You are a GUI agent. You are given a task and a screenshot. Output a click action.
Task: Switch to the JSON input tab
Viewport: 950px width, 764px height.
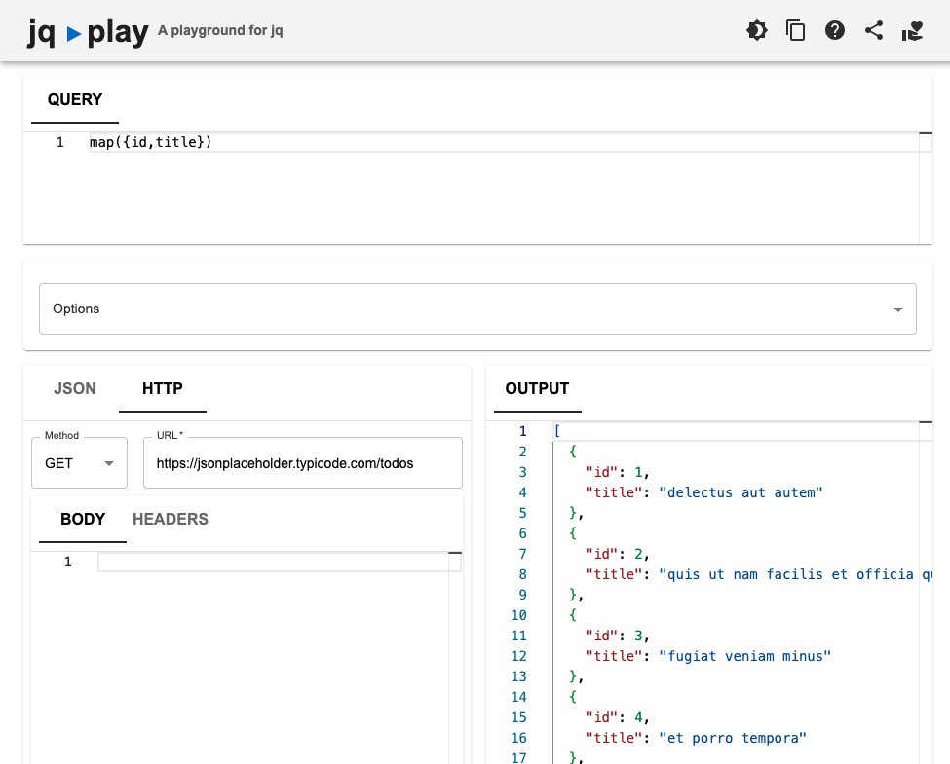pyautogui.click(x=75, y=388)
